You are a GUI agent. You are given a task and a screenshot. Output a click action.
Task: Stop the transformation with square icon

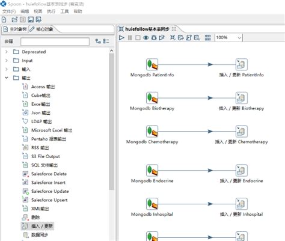coord(138,38)
